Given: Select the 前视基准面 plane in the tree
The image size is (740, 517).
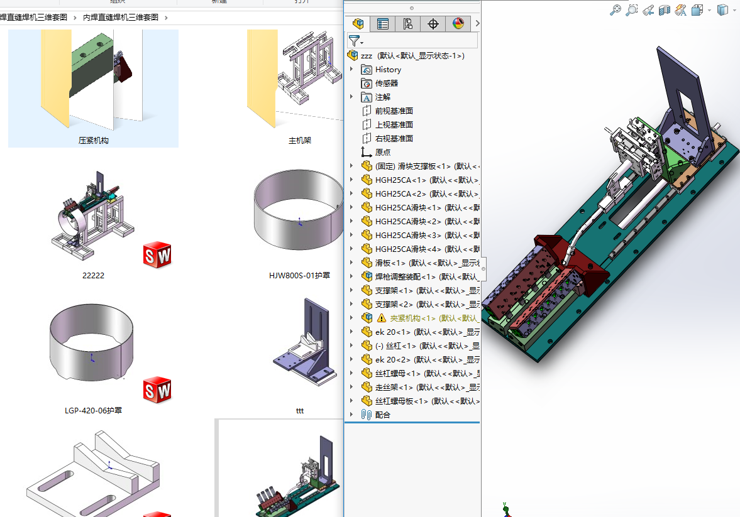Looking at the screenshot, I should (394, 111).
